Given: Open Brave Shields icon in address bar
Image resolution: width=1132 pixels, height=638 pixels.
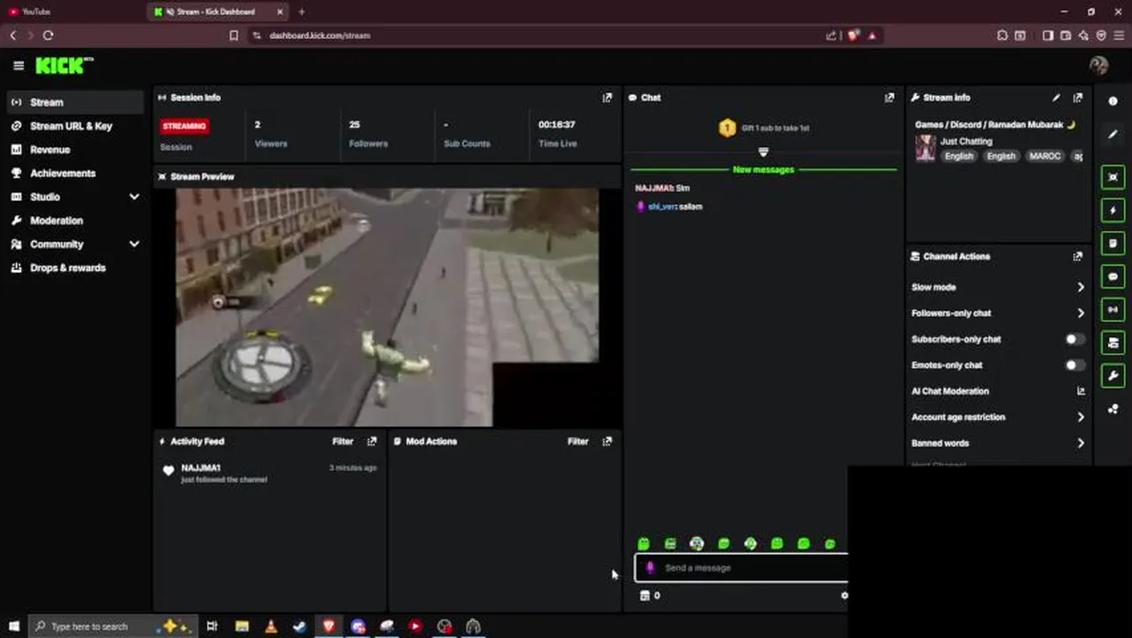Looking at the screenshot, I should tap(853, 35).
